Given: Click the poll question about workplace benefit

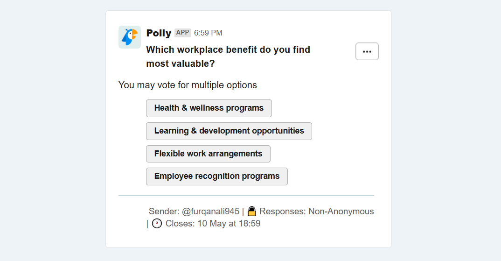Looking at the screenshot, I should pos(228,56).
